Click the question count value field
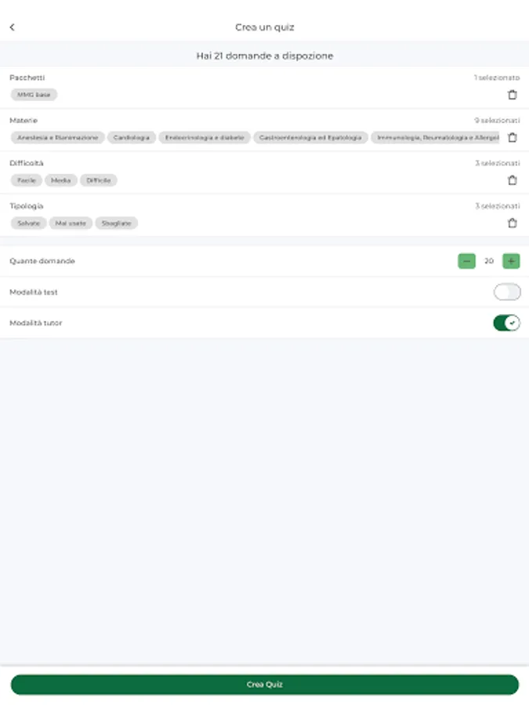Image resolution: width=529 pixels, height=705 pixels. (x=489, y=261)
